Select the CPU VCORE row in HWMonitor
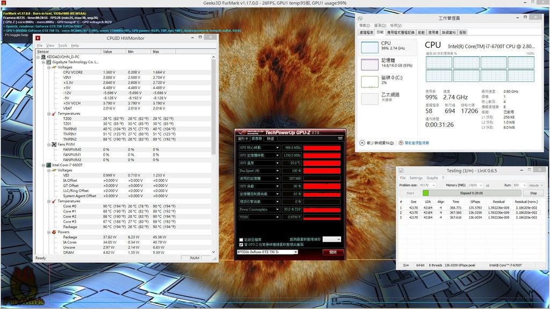Viewport: 550px width, 309px height. point(123,72)
